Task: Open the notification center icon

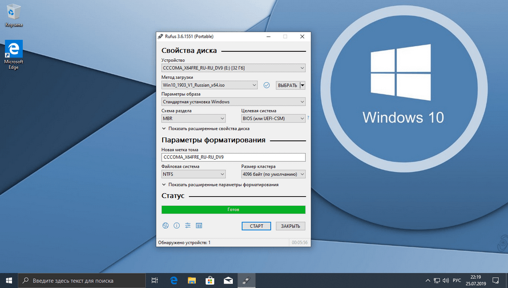Action: tap(495, 280)
